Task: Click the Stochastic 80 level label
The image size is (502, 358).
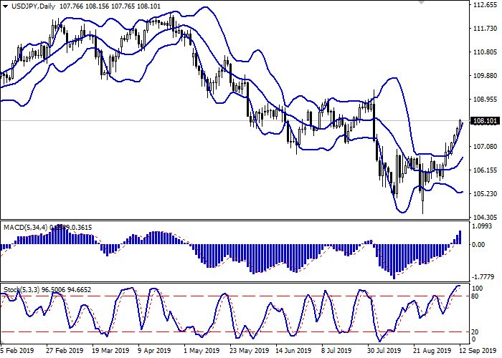Action: click(x=475, y=296)
